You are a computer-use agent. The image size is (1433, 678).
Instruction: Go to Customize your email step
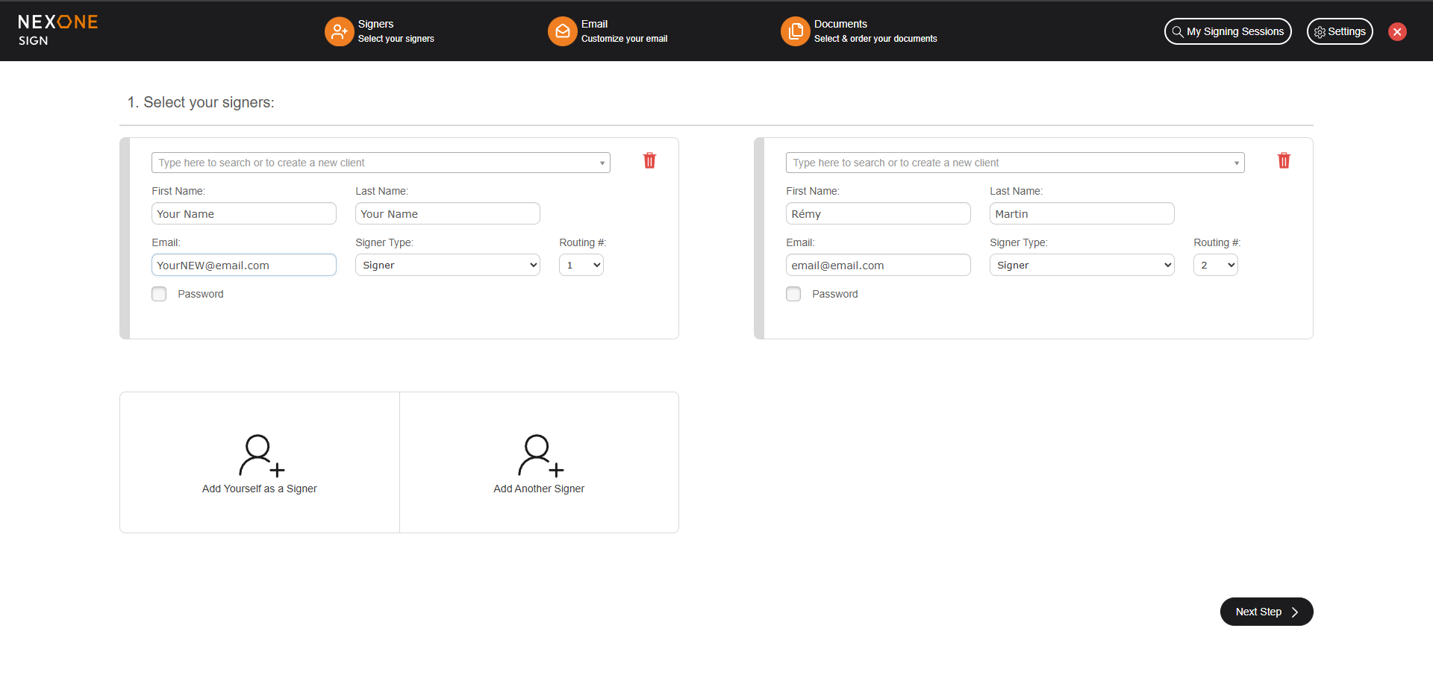click(x=624, y=39)
